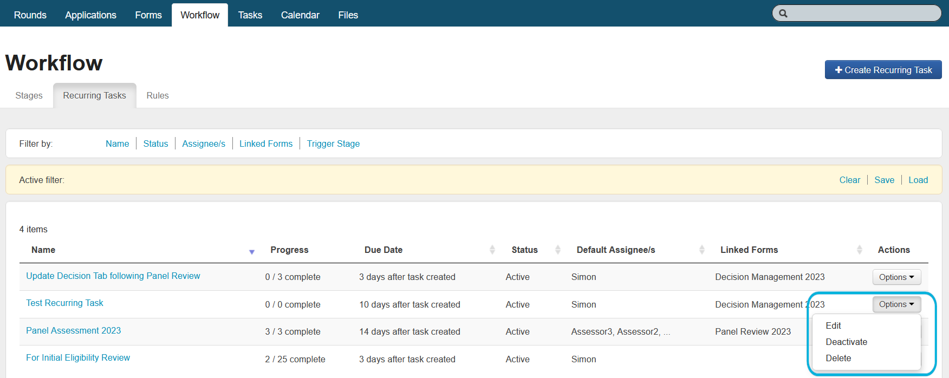
Task: Choose Deactivate in the Options menu
Action: pos(846,342)
